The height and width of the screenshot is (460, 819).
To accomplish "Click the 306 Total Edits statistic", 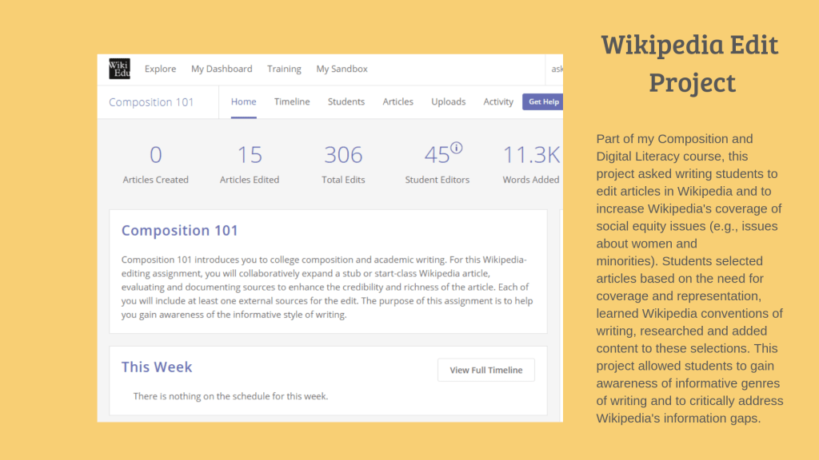I will pyautogui.click(x=343, y=164).
